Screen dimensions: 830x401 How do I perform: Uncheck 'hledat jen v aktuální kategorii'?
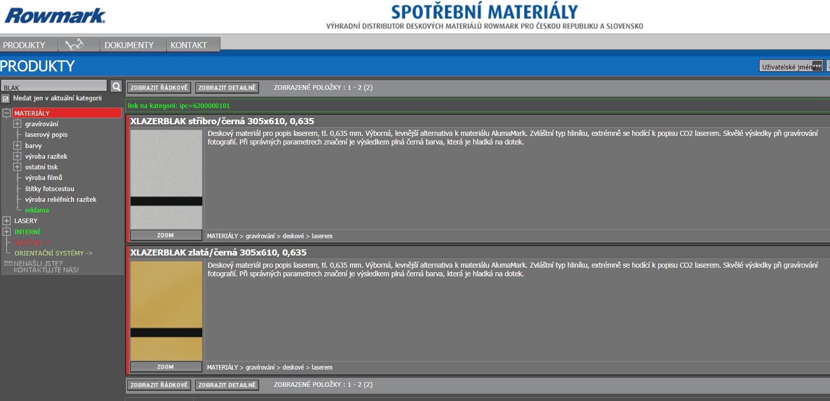pyautogui.click(x=6, y=99)
